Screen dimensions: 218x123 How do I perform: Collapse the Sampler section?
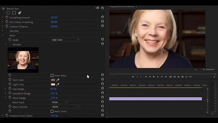tap(6, 44)
